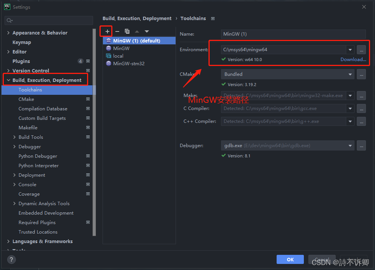Image resolution: width=375 pixels, height=270 pixels.
Task: Copy the selected toolchain
Action: pyautogui.click(x=127, y=31)
